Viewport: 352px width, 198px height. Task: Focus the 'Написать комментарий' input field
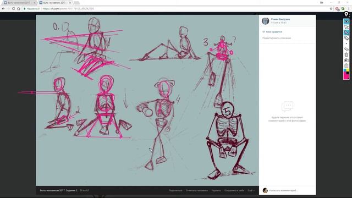[x=291, y=190]
